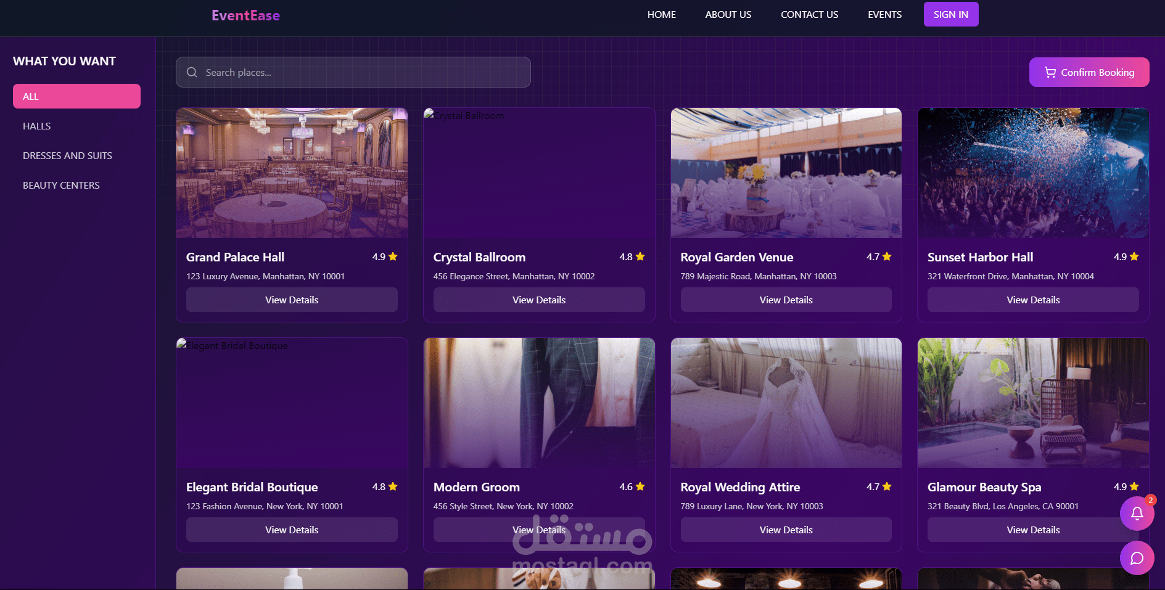
Task: Open the notifications bell icon
Action: click(1137, 513)
